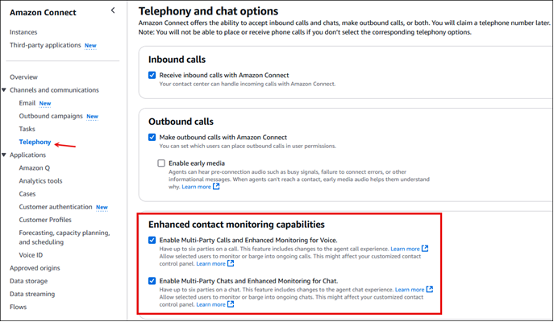Disable Multi-Party Calls and Enhanced Monitoring for Voice
Viewport: 554px width, 322px height.
152,240
